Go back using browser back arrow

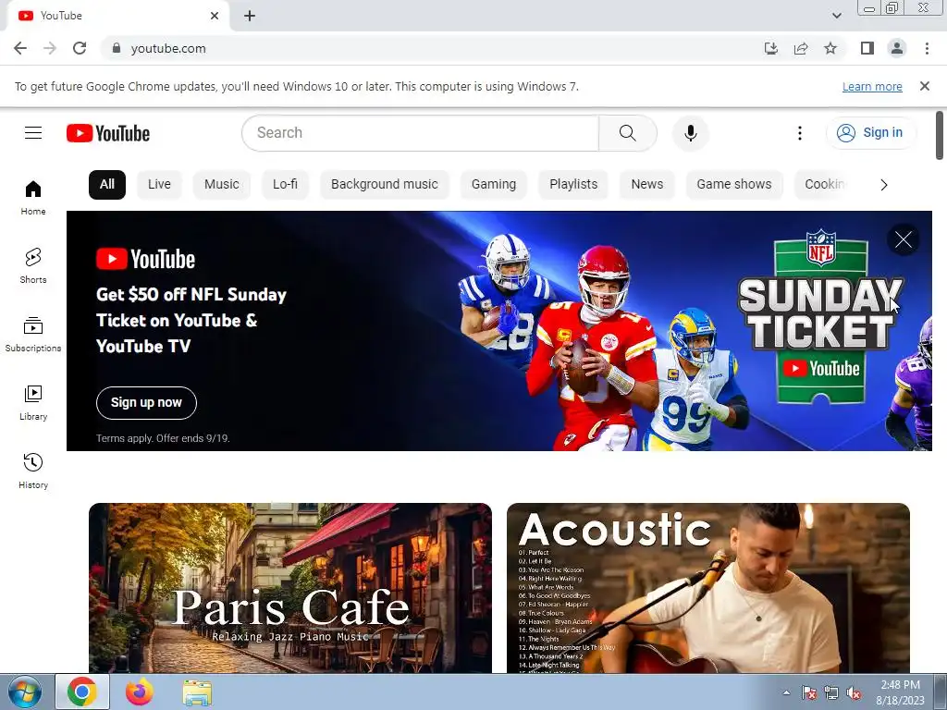(x=20, y=48)
